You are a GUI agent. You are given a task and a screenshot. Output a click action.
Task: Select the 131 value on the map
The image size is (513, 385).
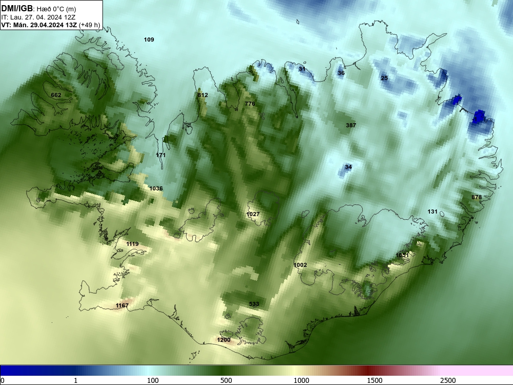point(432,212)
